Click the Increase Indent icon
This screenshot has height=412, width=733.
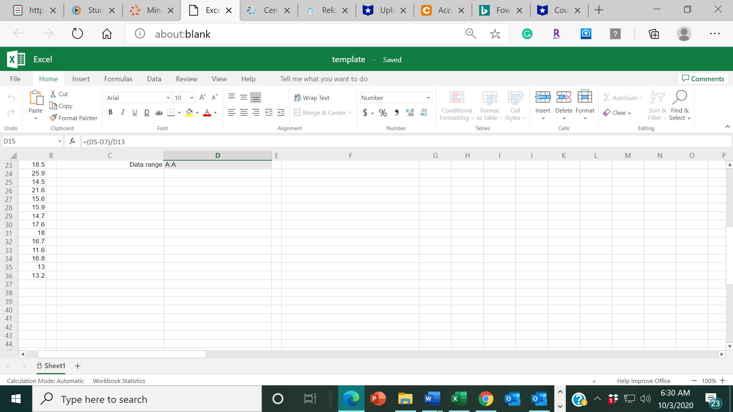click(x=281, y=113)
